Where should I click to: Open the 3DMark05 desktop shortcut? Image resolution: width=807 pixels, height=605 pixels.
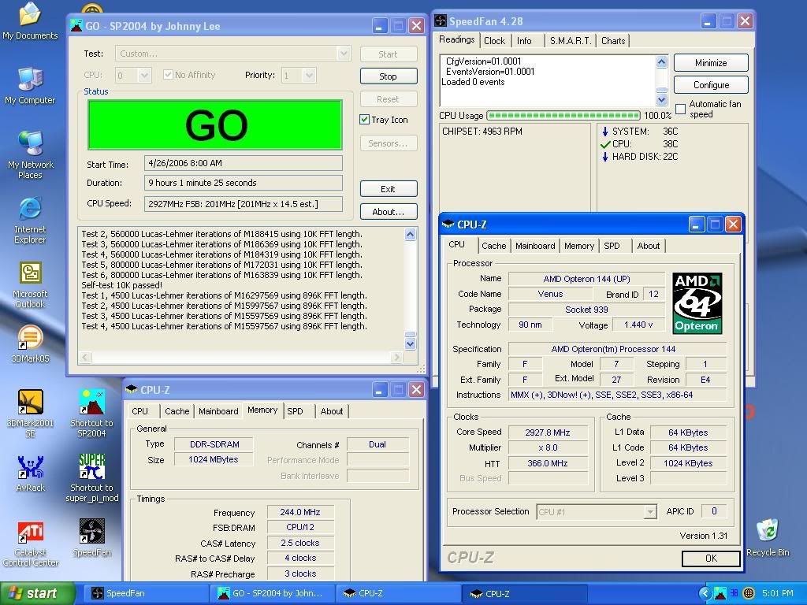coord(30,338)
